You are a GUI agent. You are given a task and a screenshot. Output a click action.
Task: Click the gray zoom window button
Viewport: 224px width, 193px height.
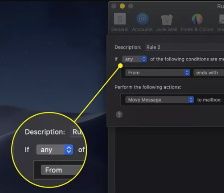point(131,6)
